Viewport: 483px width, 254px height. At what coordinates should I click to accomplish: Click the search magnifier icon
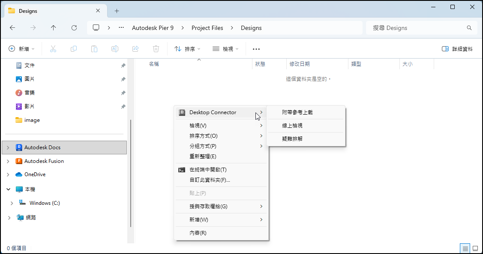(469, 28)
